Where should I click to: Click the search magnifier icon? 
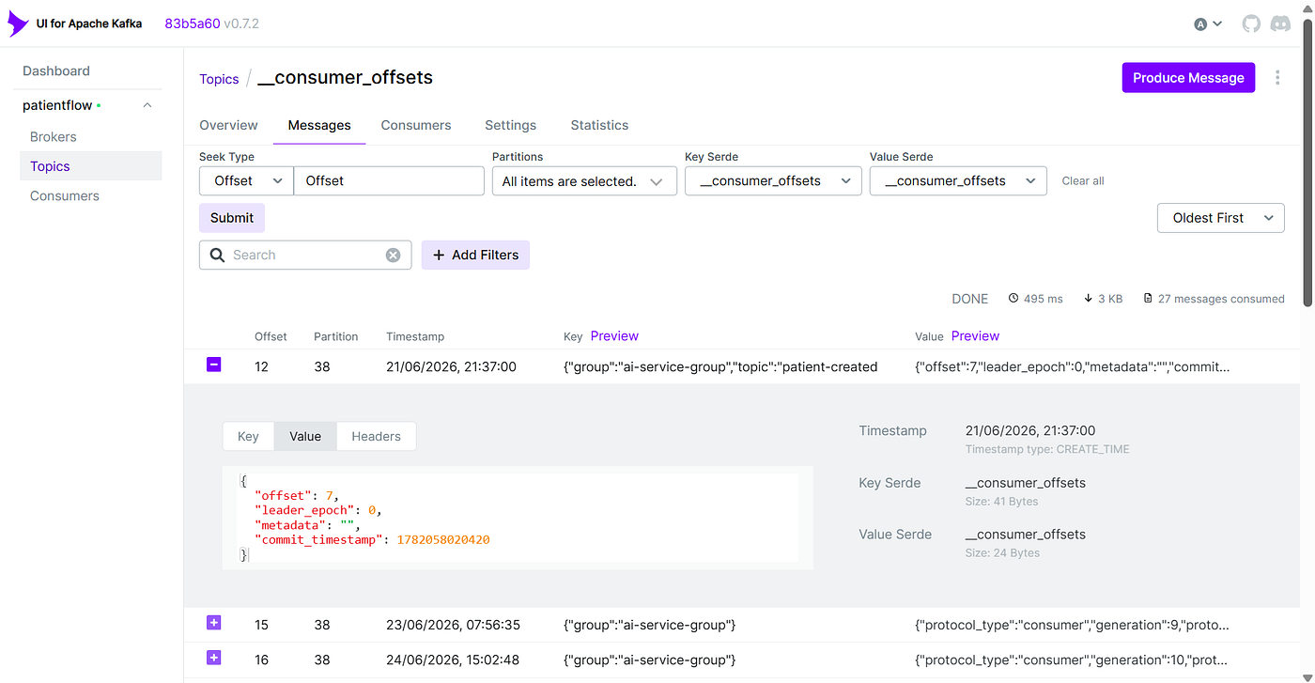point(217,255)
